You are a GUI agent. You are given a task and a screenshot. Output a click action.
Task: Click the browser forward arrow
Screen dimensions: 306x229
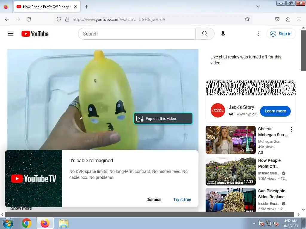point(18,19)
